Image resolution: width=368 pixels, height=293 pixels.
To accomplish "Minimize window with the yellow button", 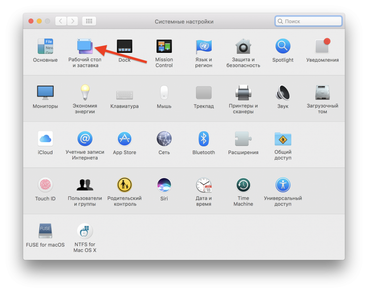I will [x=39, y=21].
